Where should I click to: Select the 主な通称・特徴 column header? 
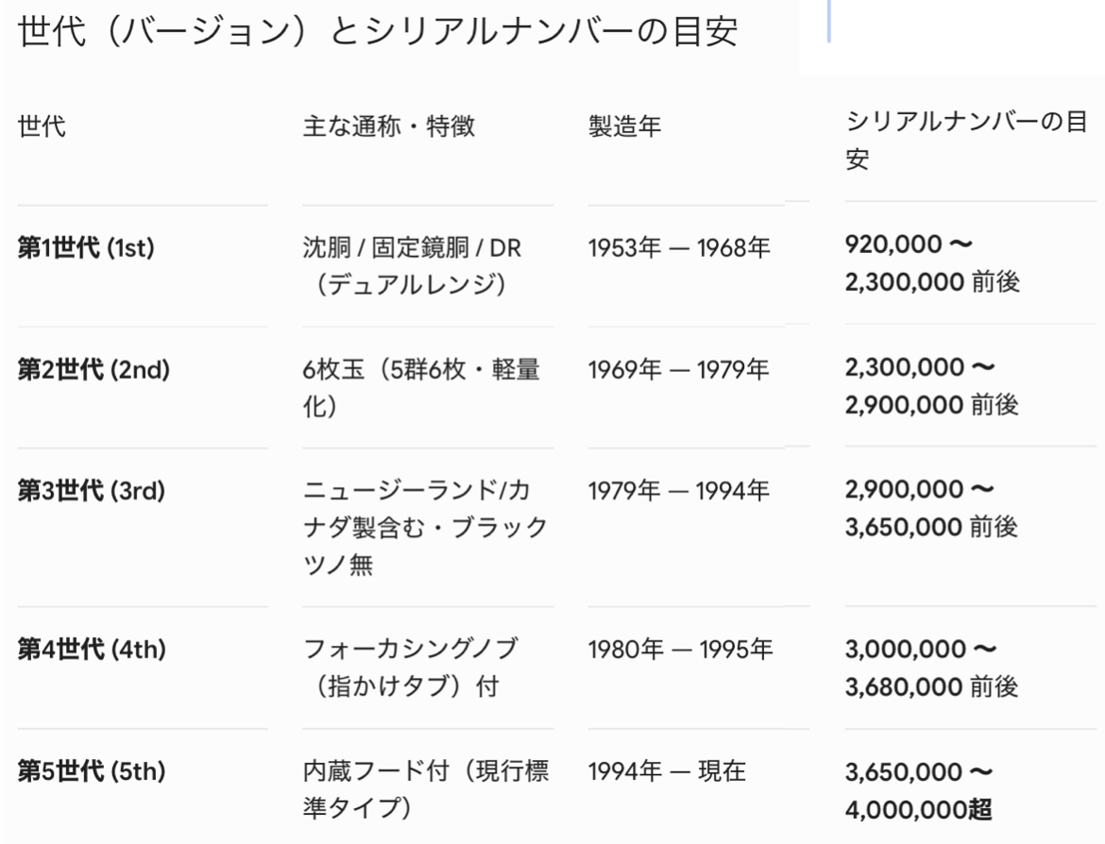coord(389,127)
